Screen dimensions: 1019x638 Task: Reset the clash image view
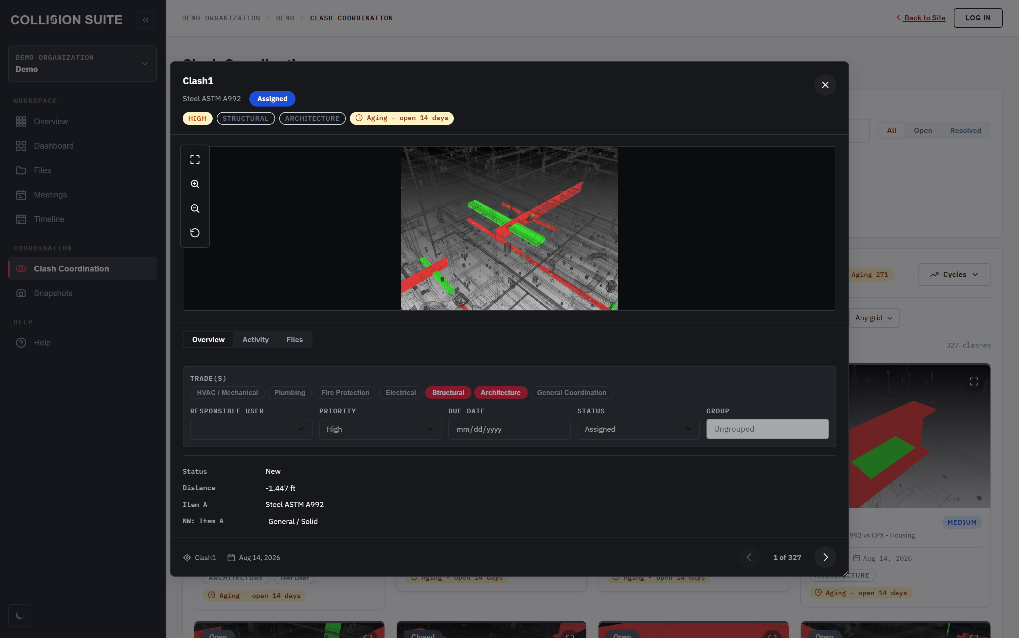[x=195, y=233]
